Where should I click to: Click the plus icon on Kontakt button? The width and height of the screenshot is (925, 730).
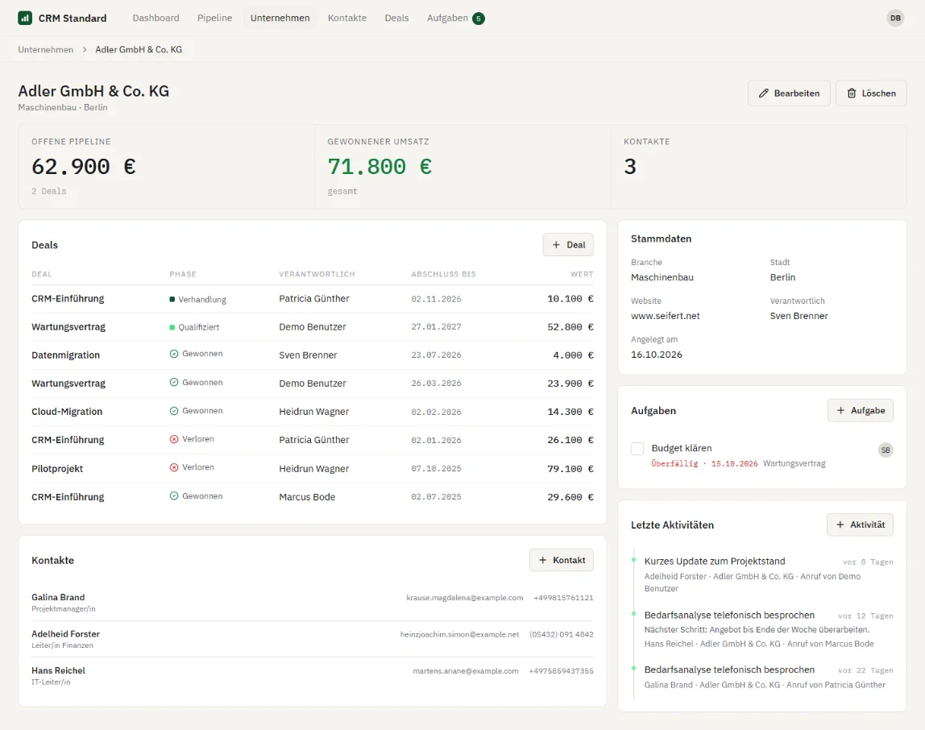coord(543,560)
